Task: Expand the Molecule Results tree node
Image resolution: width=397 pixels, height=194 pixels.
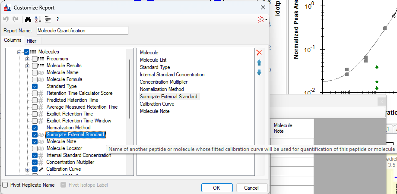Action: pyautogui.click(x=28, y=66)
